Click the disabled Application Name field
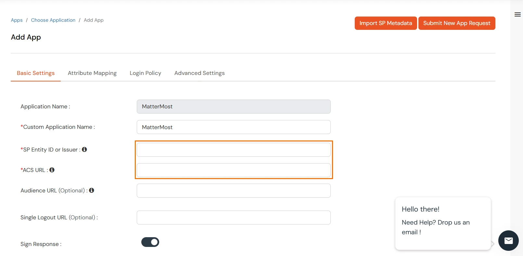 (234, 106)
